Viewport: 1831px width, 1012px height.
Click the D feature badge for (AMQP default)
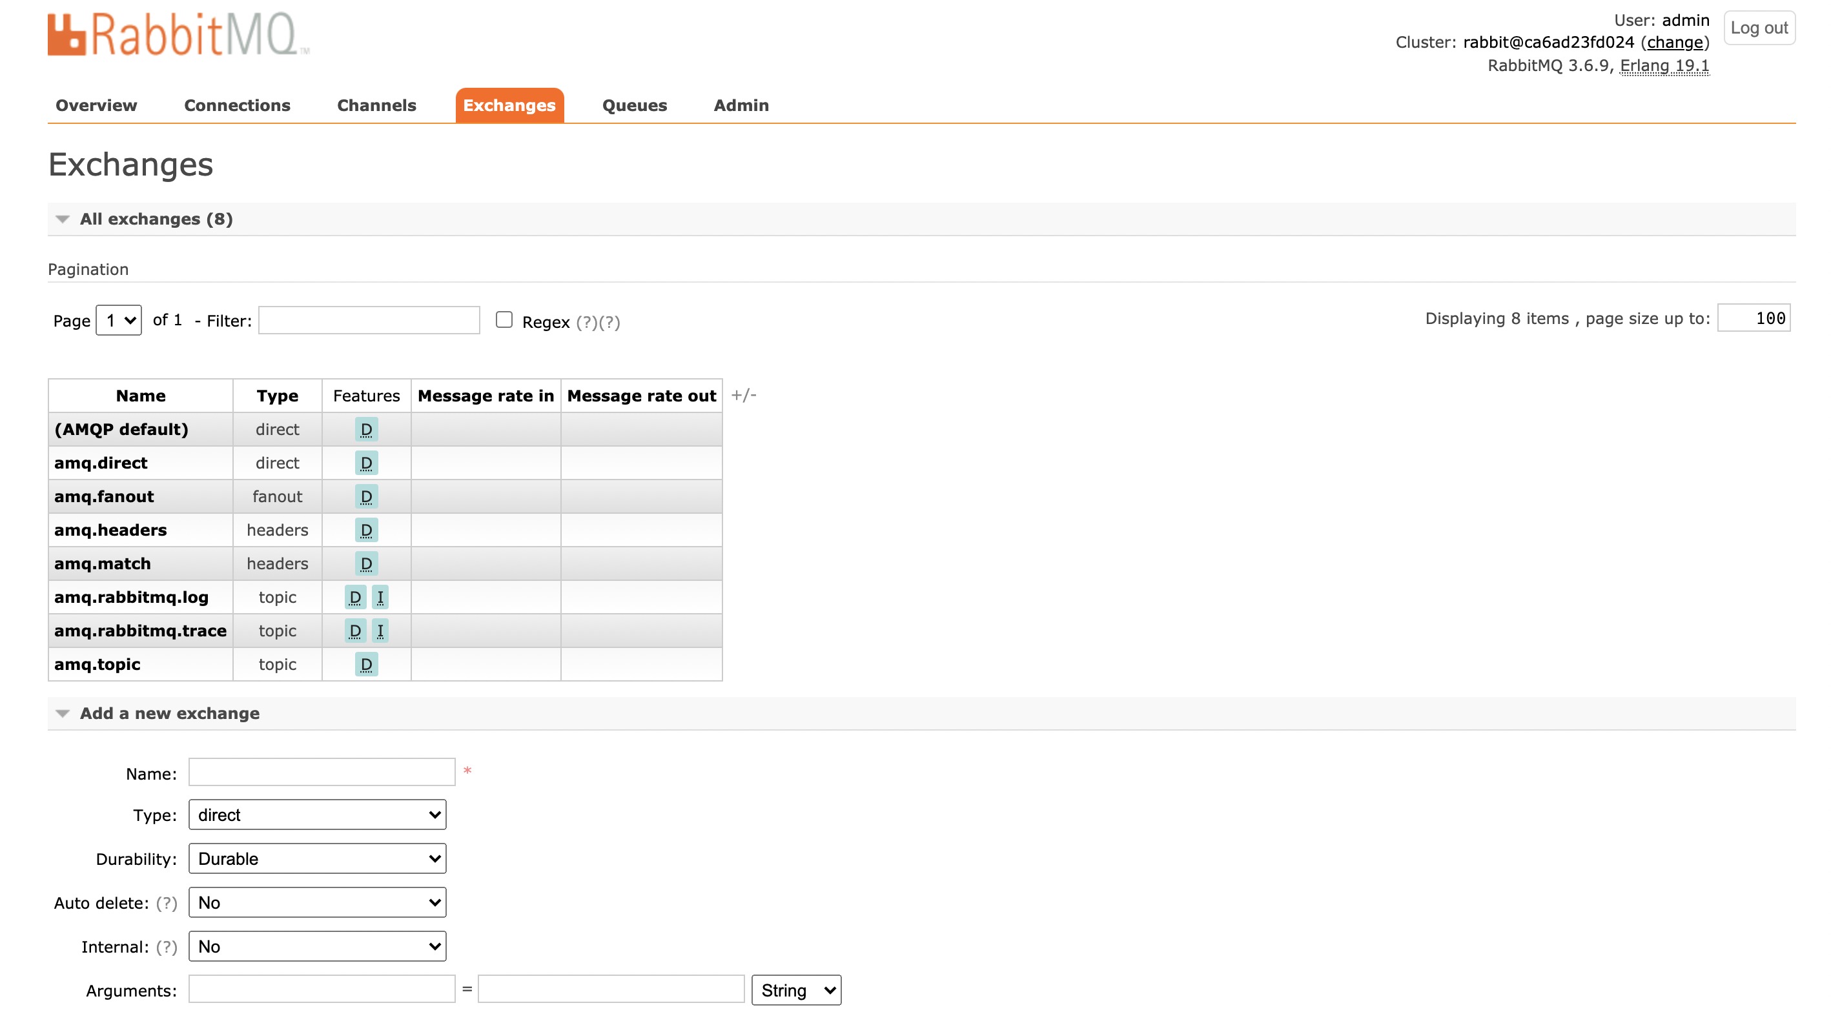[x=366, y=429]
